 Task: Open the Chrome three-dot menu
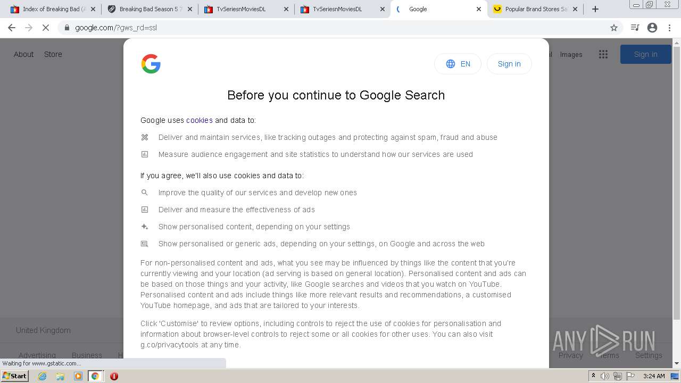coord(670,28)
